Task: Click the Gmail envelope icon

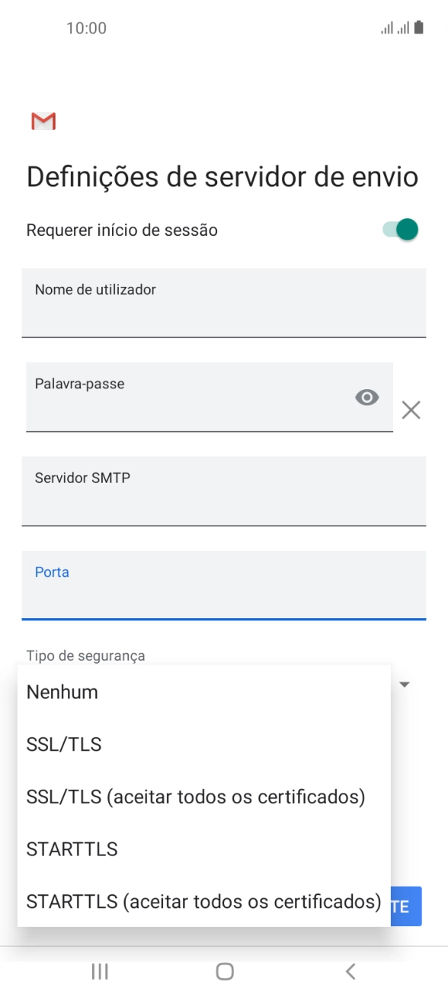Action: click(43, 121)
